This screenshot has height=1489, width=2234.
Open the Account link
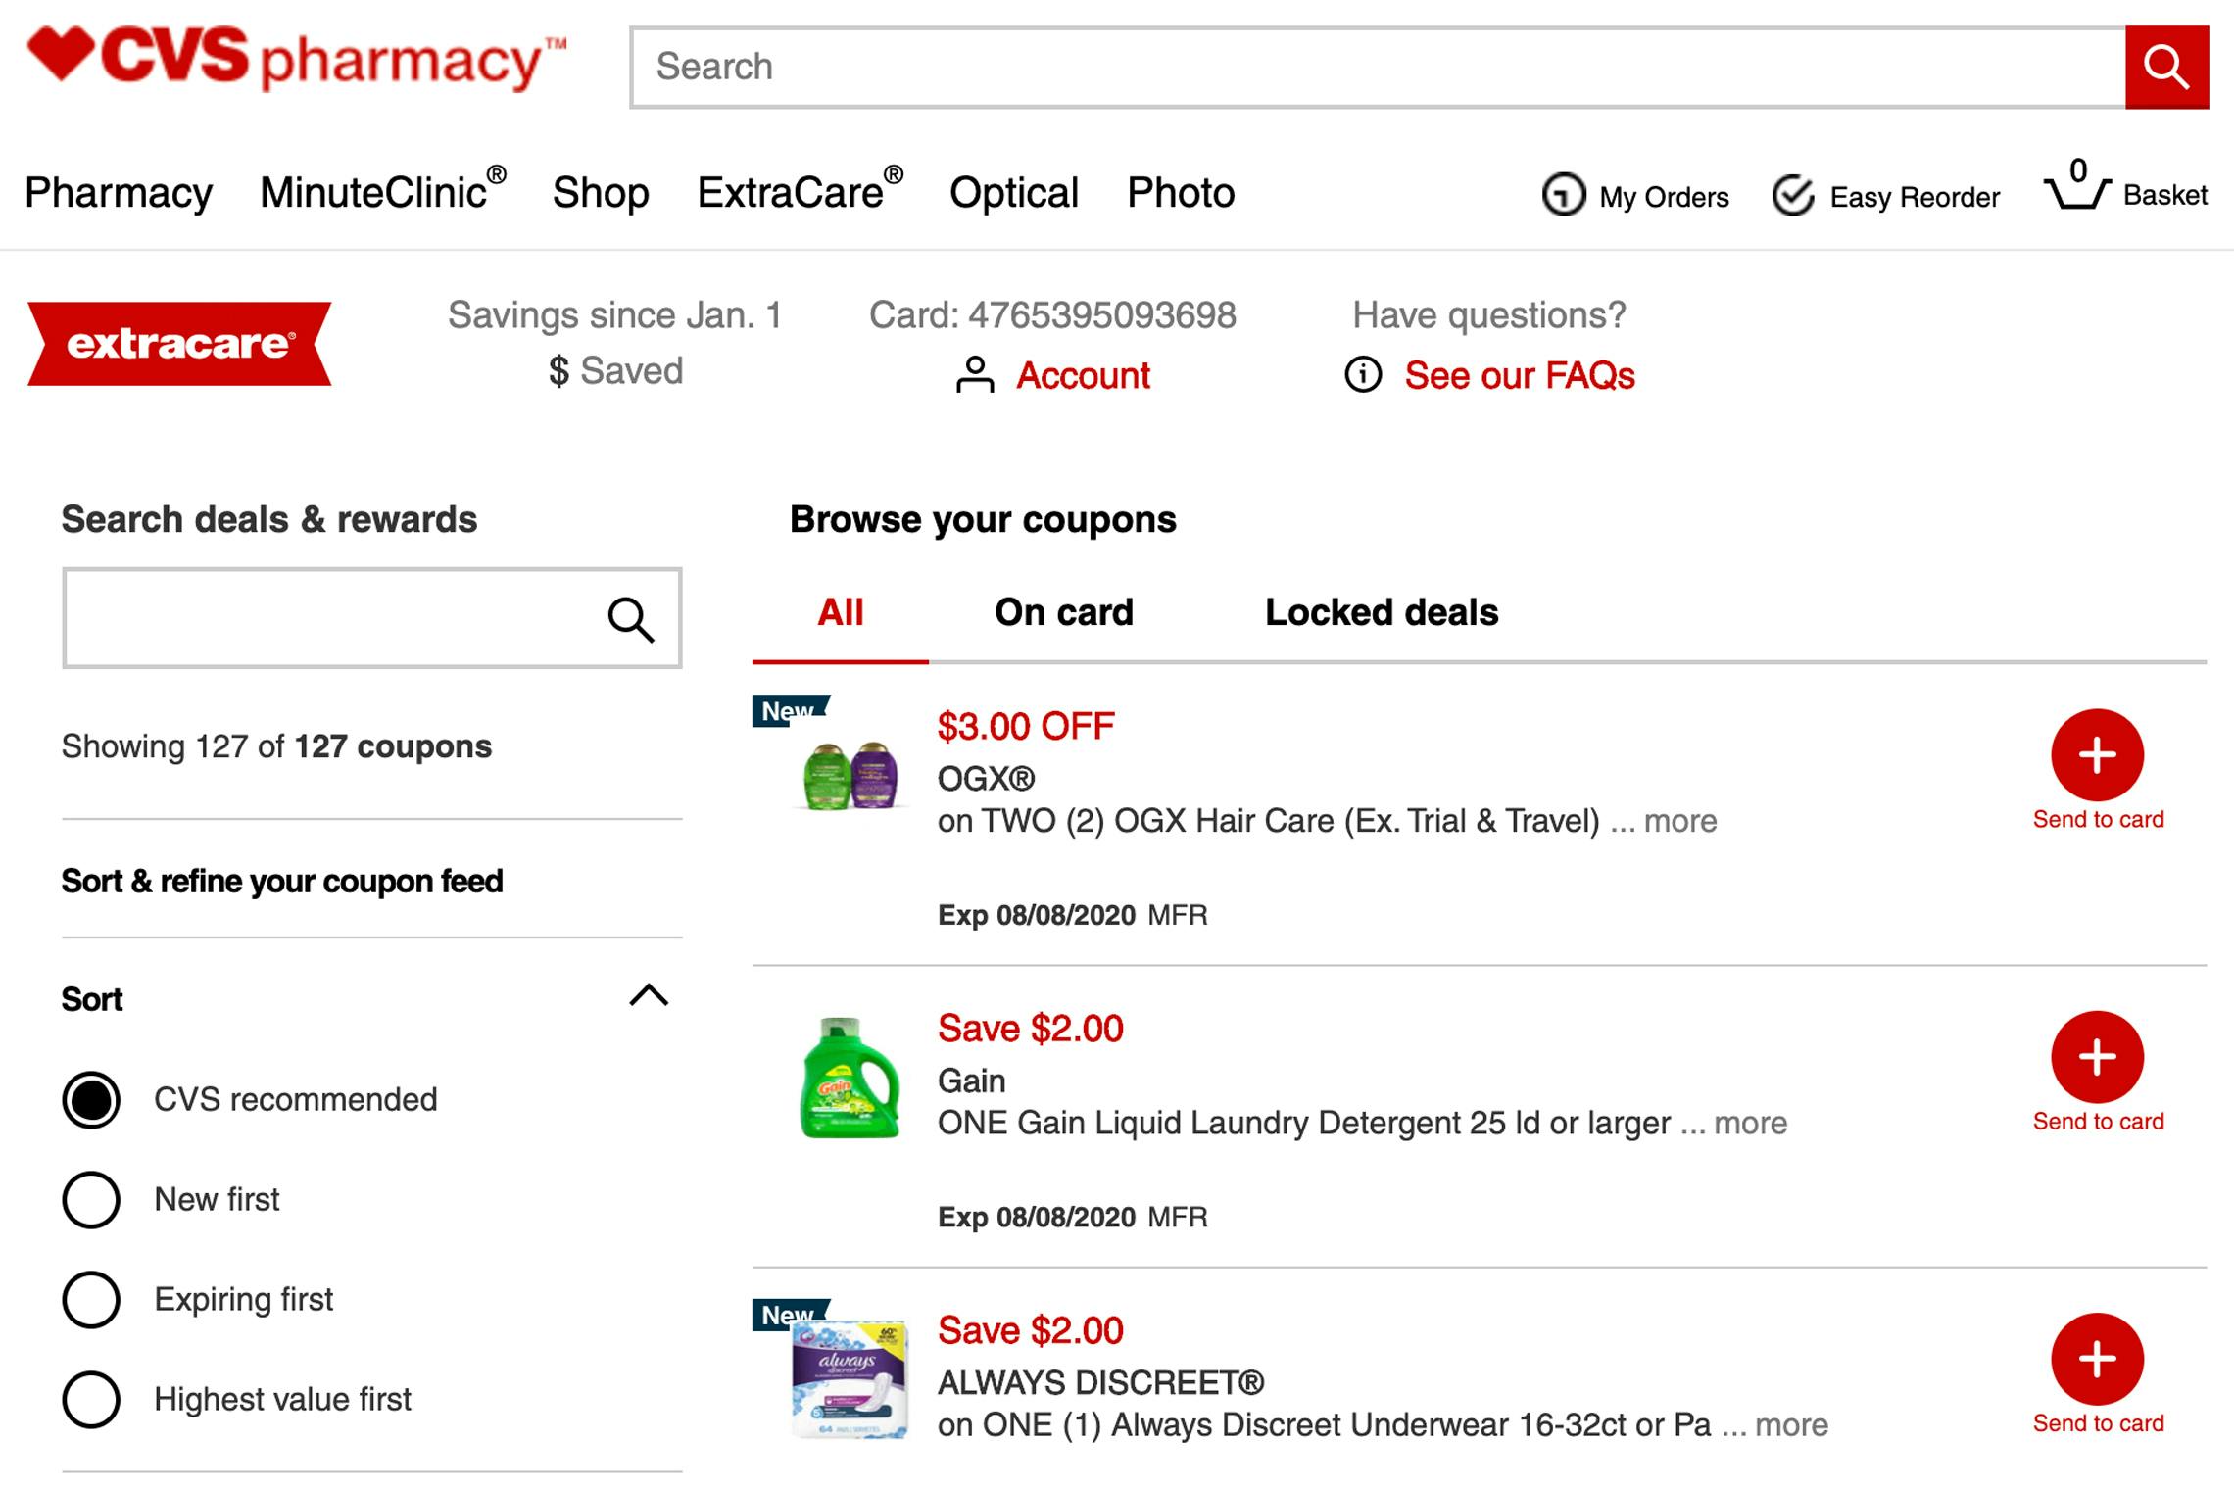tap(1083, 375)
